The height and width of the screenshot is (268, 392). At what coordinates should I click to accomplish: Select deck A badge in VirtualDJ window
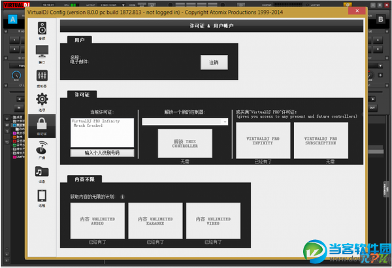(12, 19)
